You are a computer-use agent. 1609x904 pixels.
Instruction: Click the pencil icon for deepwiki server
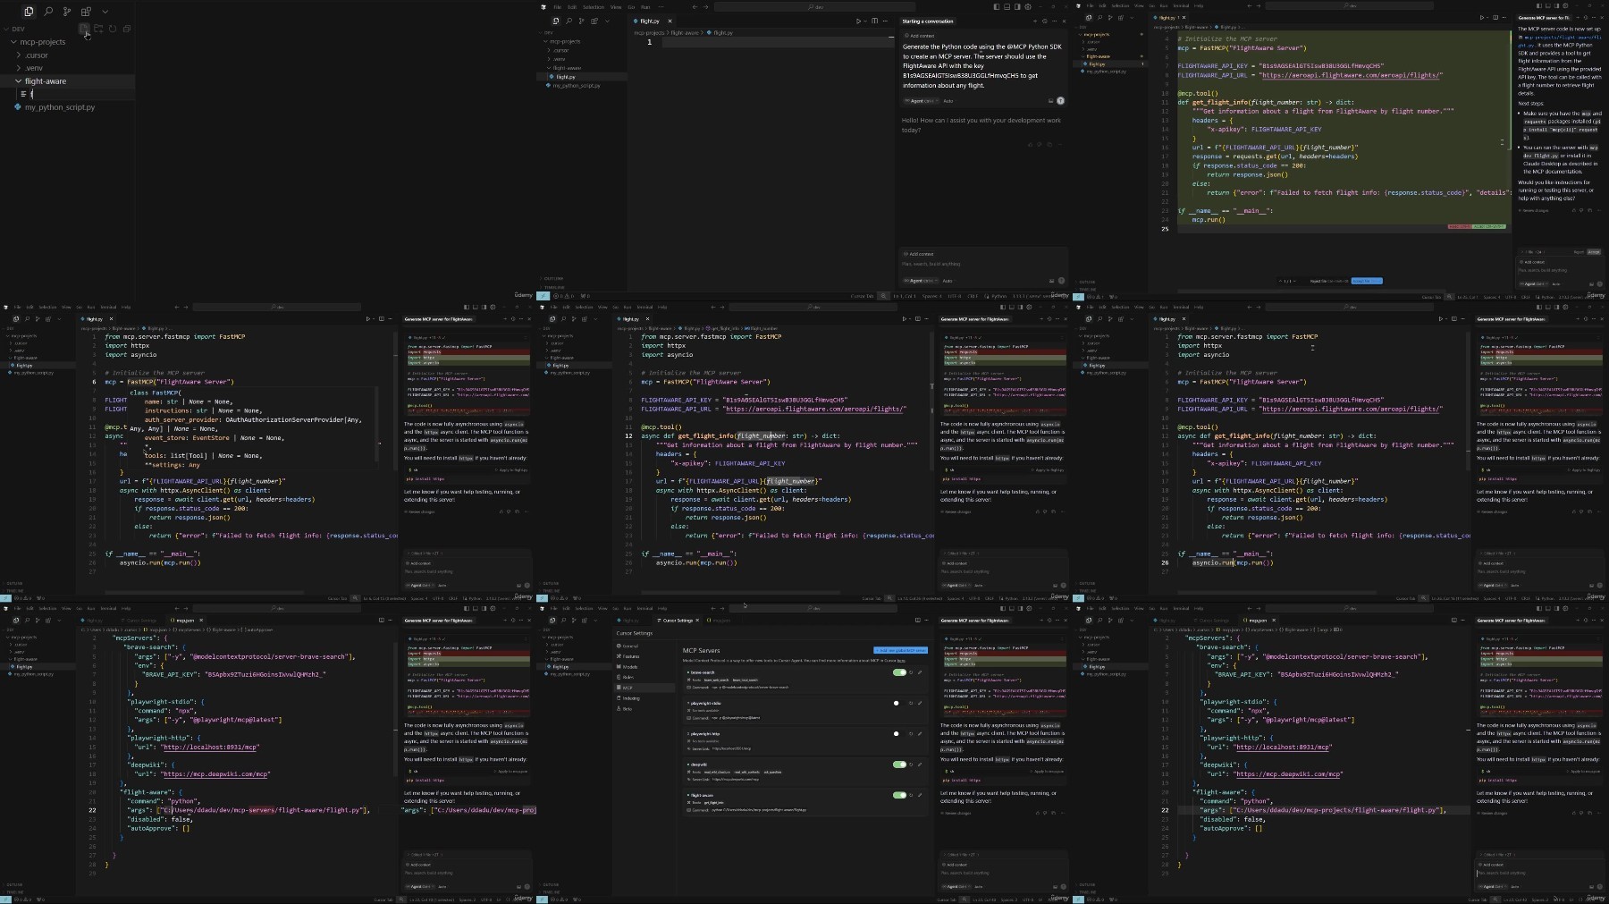coord(920,765)
